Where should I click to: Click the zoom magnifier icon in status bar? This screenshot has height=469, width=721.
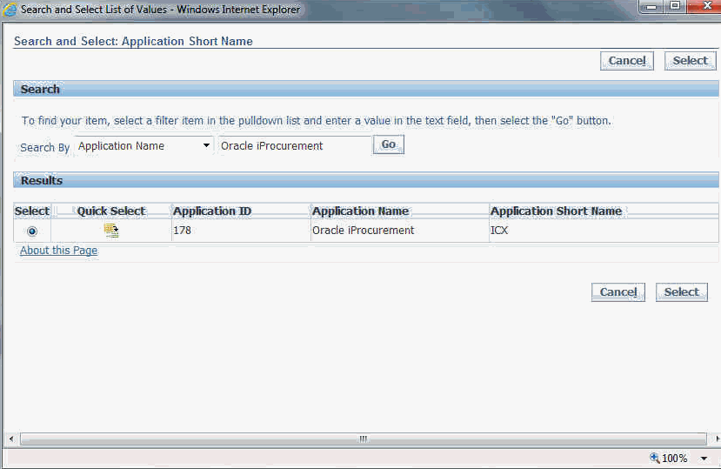pyautogui.click(x=654, y=458)
